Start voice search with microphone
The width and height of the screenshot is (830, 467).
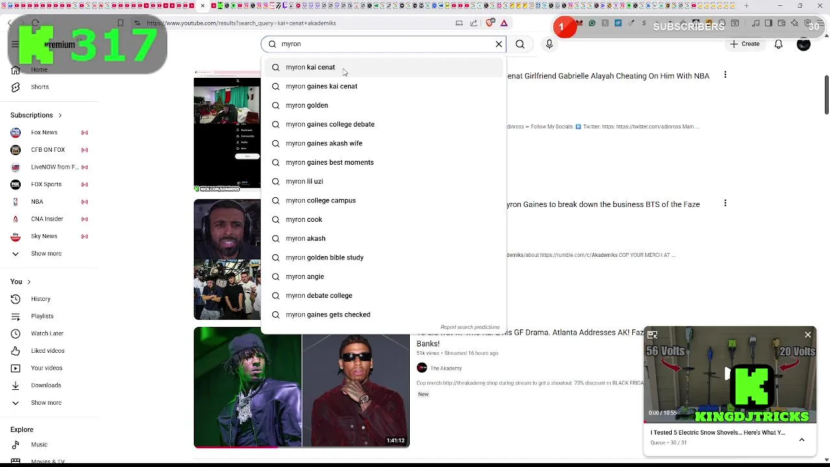(549, 44)
